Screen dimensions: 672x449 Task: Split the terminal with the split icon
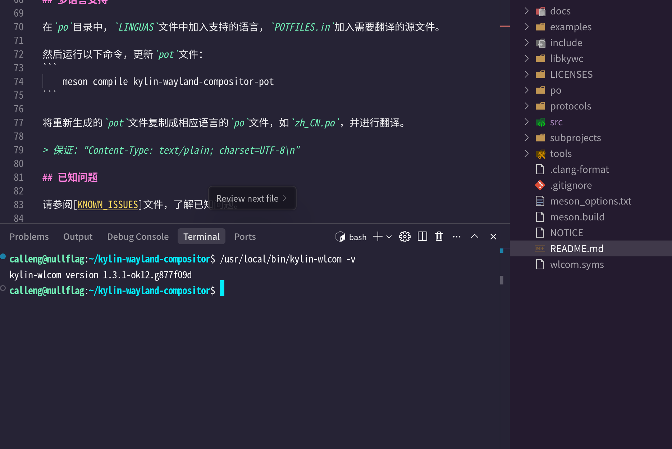point(422,237)
